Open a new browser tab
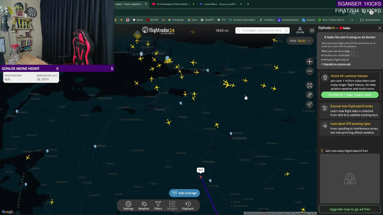This screenshot has width=383, height=215. 248,4
